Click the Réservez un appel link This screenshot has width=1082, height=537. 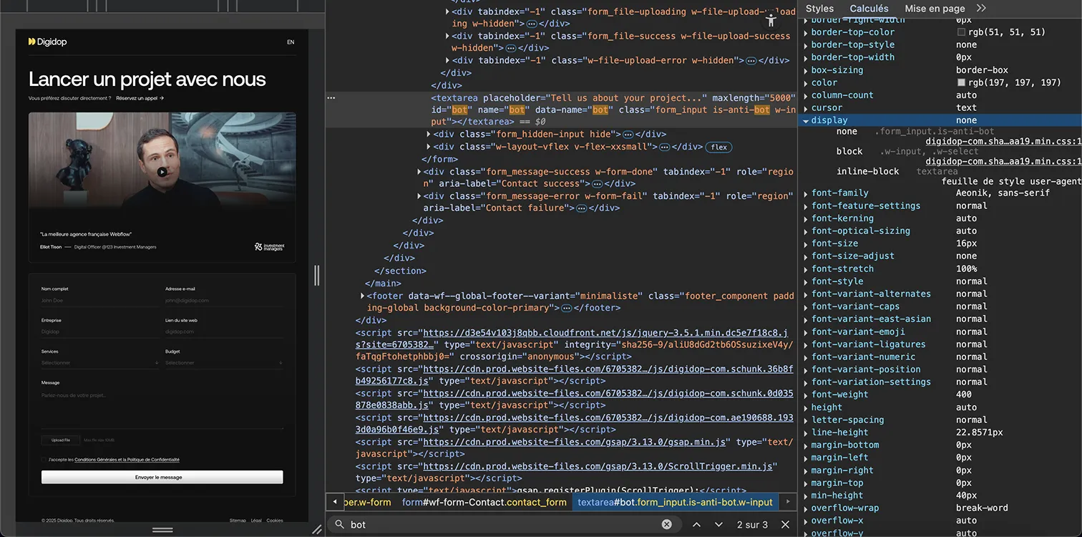tap(137, 98)
